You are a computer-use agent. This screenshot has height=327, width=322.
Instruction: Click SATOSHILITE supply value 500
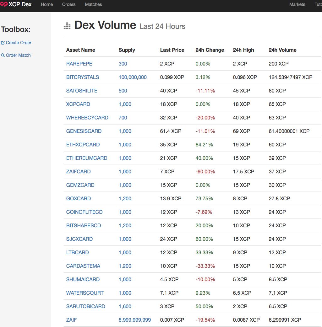point(123,91)
